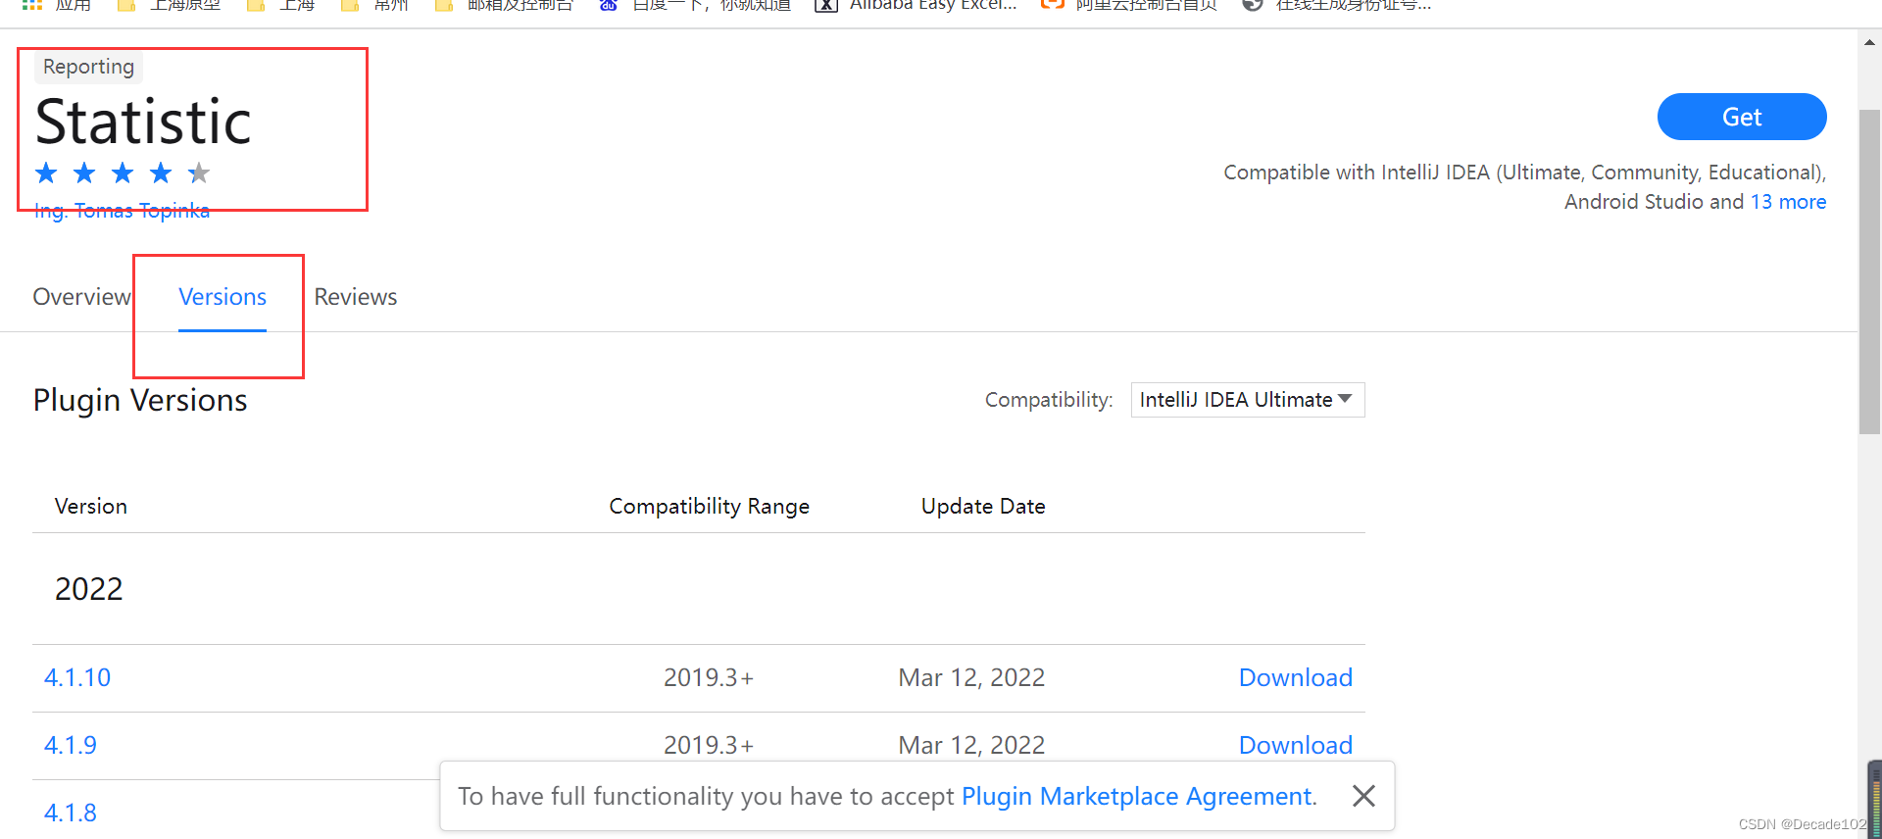Click the scrollbar up arrow
This screenshot has width=1882, height=839.
click(x=1869, y=42)
